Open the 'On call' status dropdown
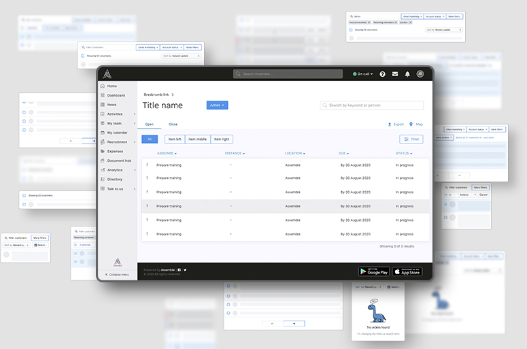The width and height of the screenshot is (527, 349). coord(362,73)
